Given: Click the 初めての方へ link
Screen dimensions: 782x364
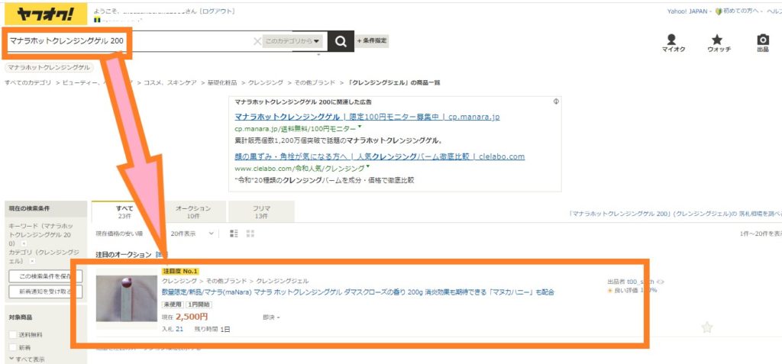Looking at the screenshot, I should click(x=740, y=11).
